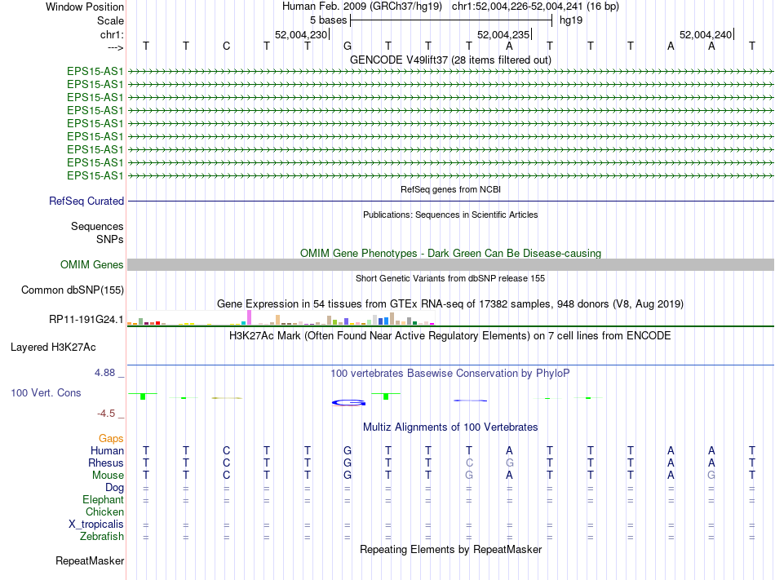Open OMIM Gene Phenotypes track title
Image resolution: width=775 pixels, height=580 pixels.
click(x=450, y=253)
